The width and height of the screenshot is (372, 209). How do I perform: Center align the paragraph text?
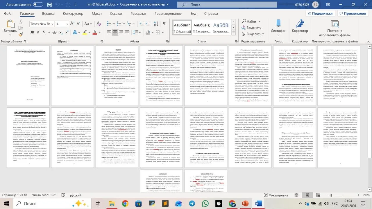coord(115,32)
